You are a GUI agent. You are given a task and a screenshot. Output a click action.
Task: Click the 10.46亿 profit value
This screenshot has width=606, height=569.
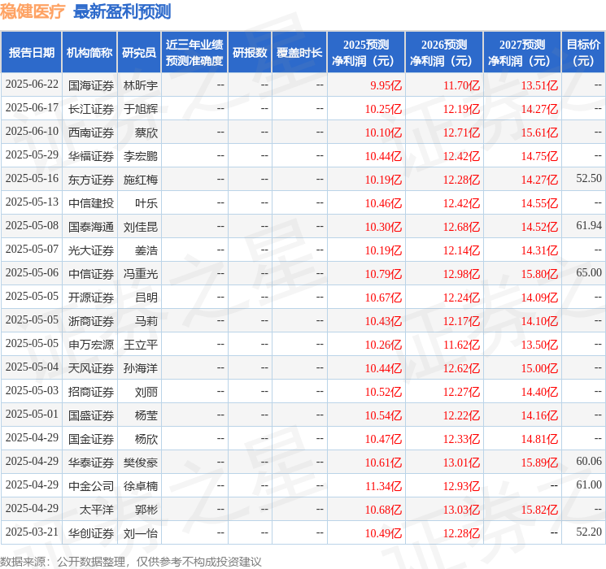(x=383, y=203)
